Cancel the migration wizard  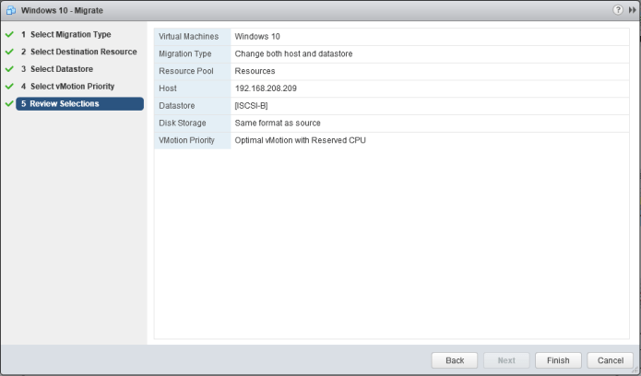(610, 360)
